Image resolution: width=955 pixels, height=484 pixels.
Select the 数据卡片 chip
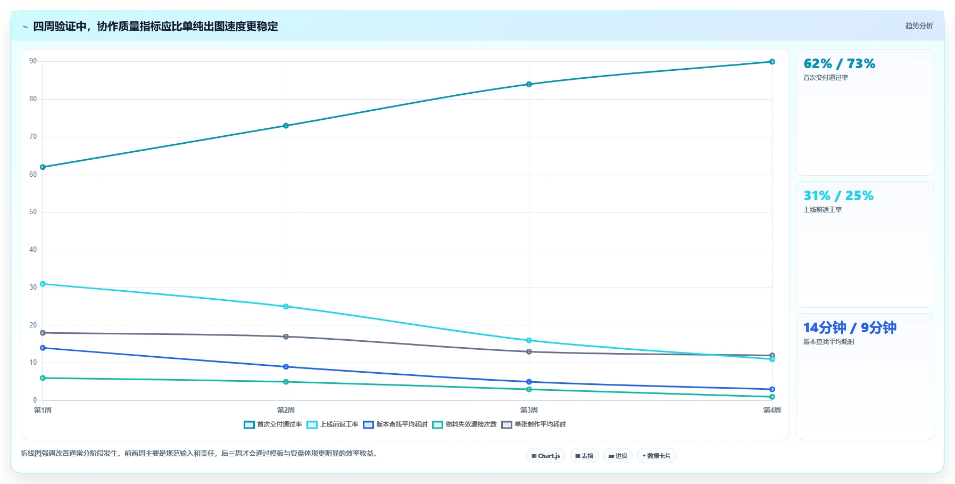tap(657, 456)
